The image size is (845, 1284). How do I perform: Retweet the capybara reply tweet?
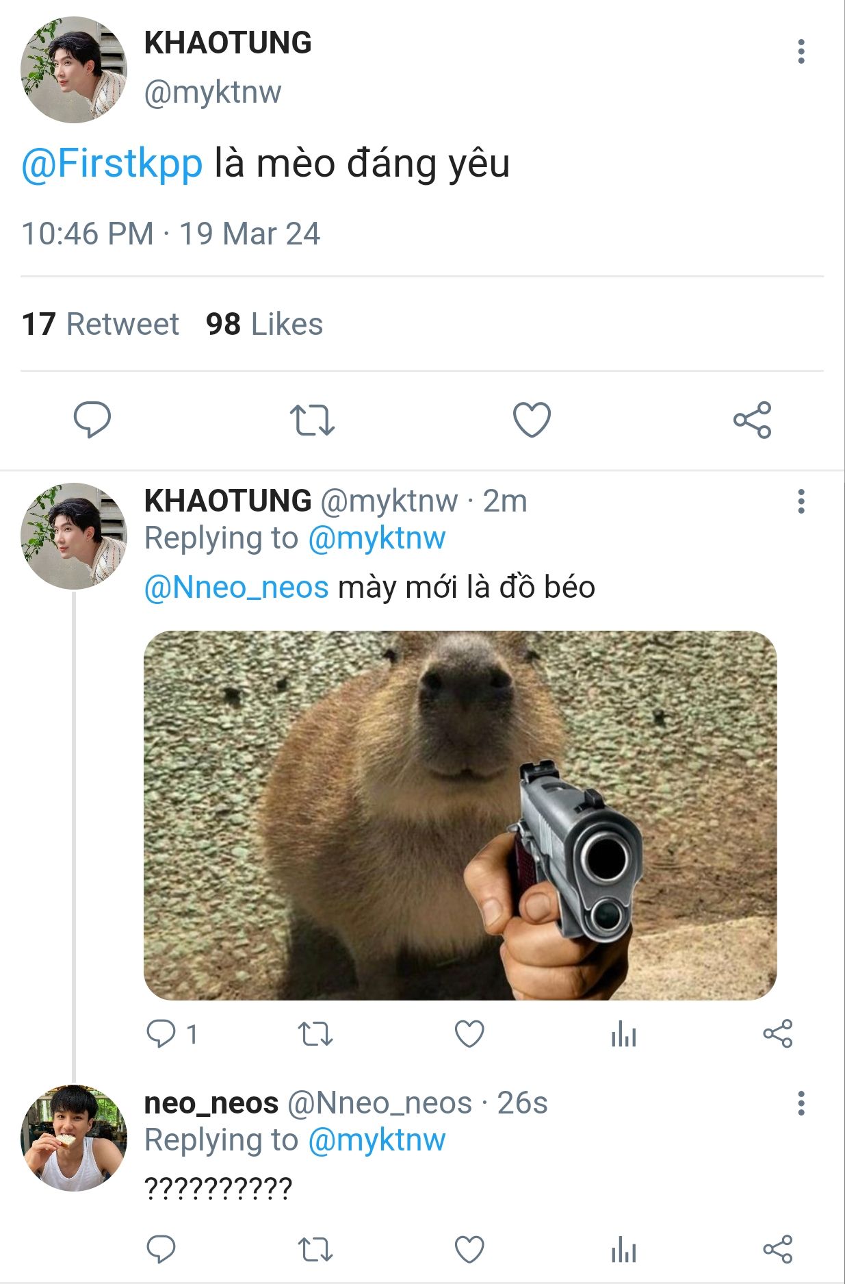(x=315, y=1034)
